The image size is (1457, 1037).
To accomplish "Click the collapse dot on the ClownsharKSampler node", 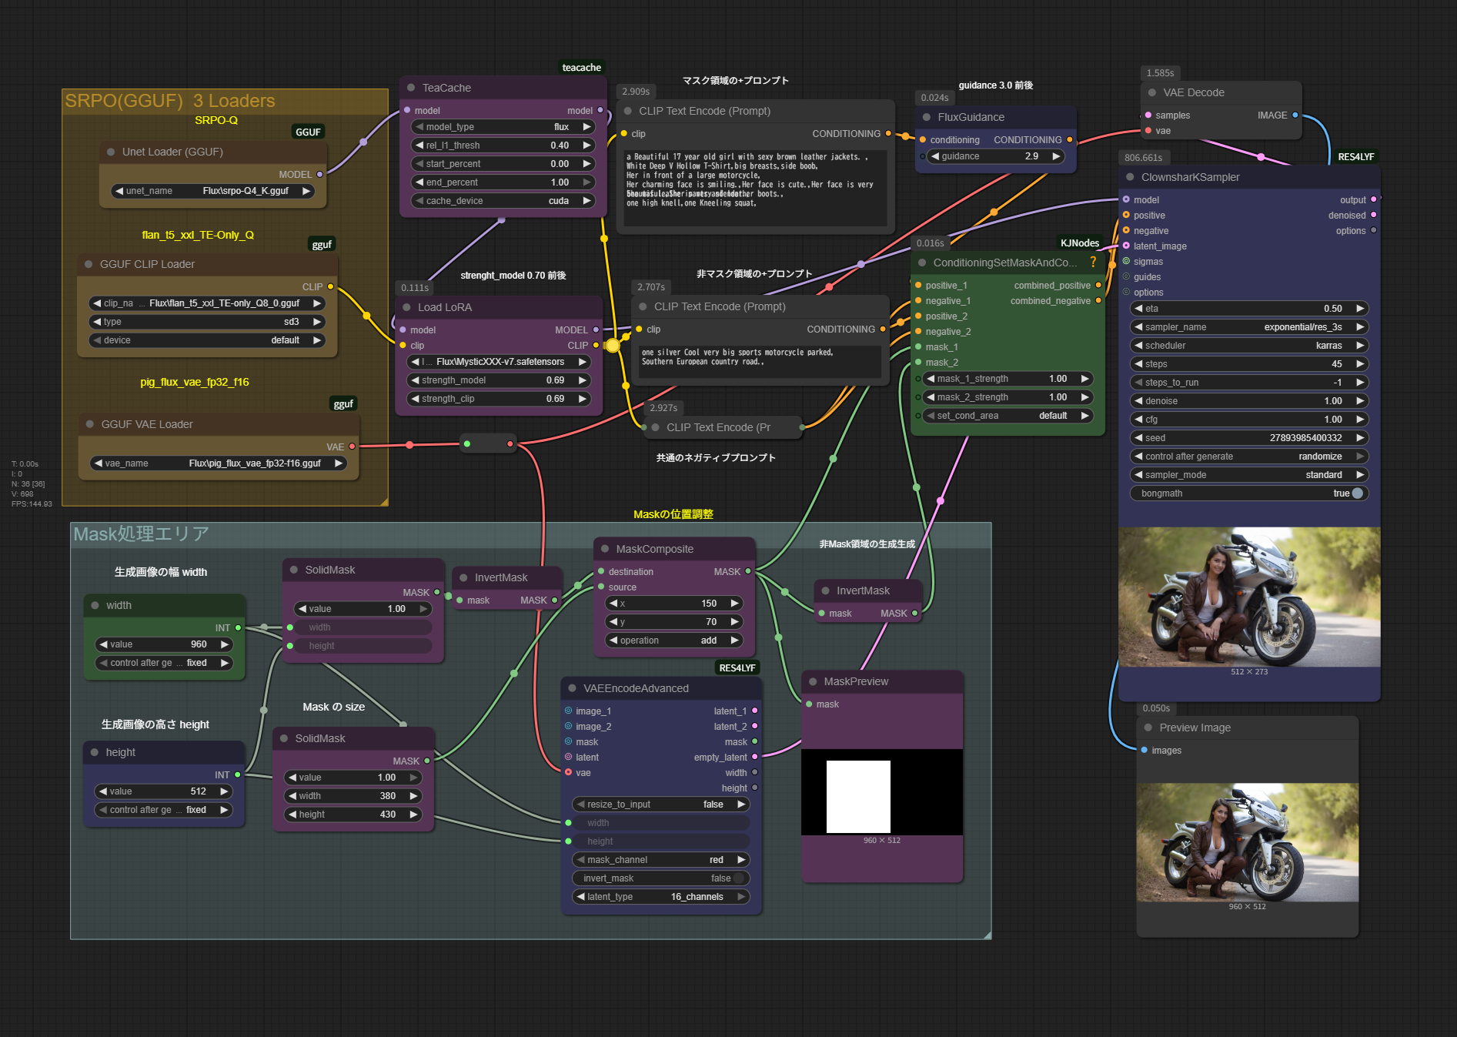I will click(1130, 177).
